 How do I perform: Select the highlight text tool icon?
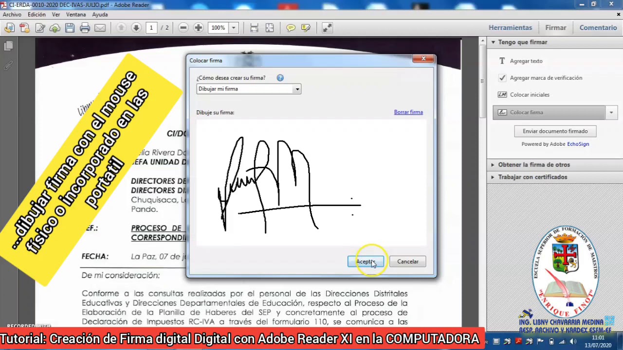click(306, 28)
